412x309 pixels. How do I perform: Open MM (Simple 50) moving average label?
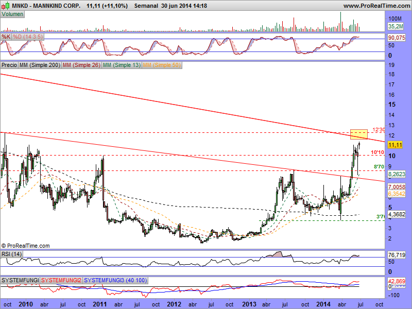tap(162, 65)
